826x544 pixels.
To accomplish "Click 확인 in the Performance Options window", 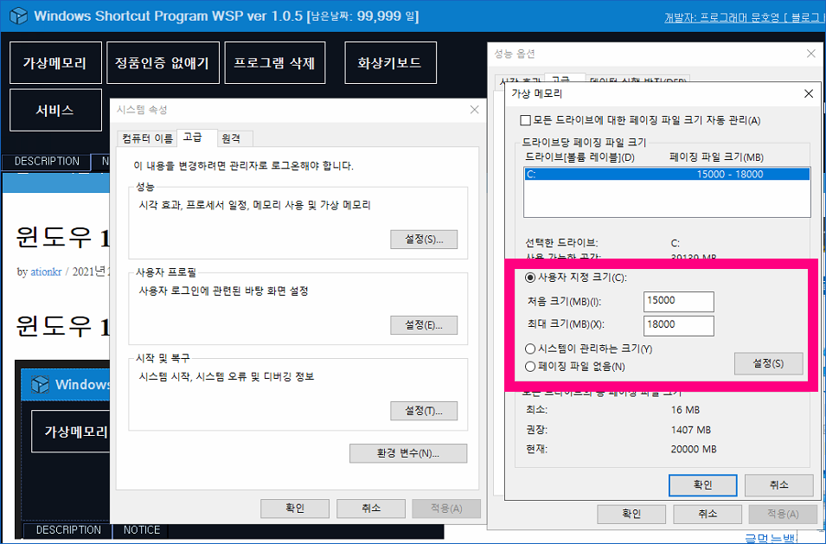I will [631, 514].
